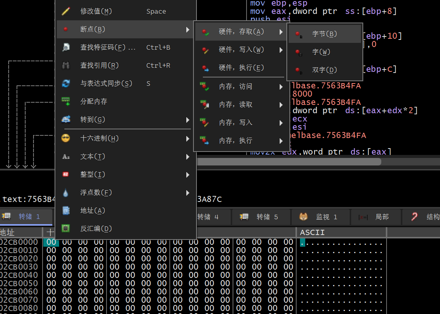The image size is (440, 314).
Task: Click the sunglasses emoji icon for 十六进制(H)
Action: coord(65,138)
